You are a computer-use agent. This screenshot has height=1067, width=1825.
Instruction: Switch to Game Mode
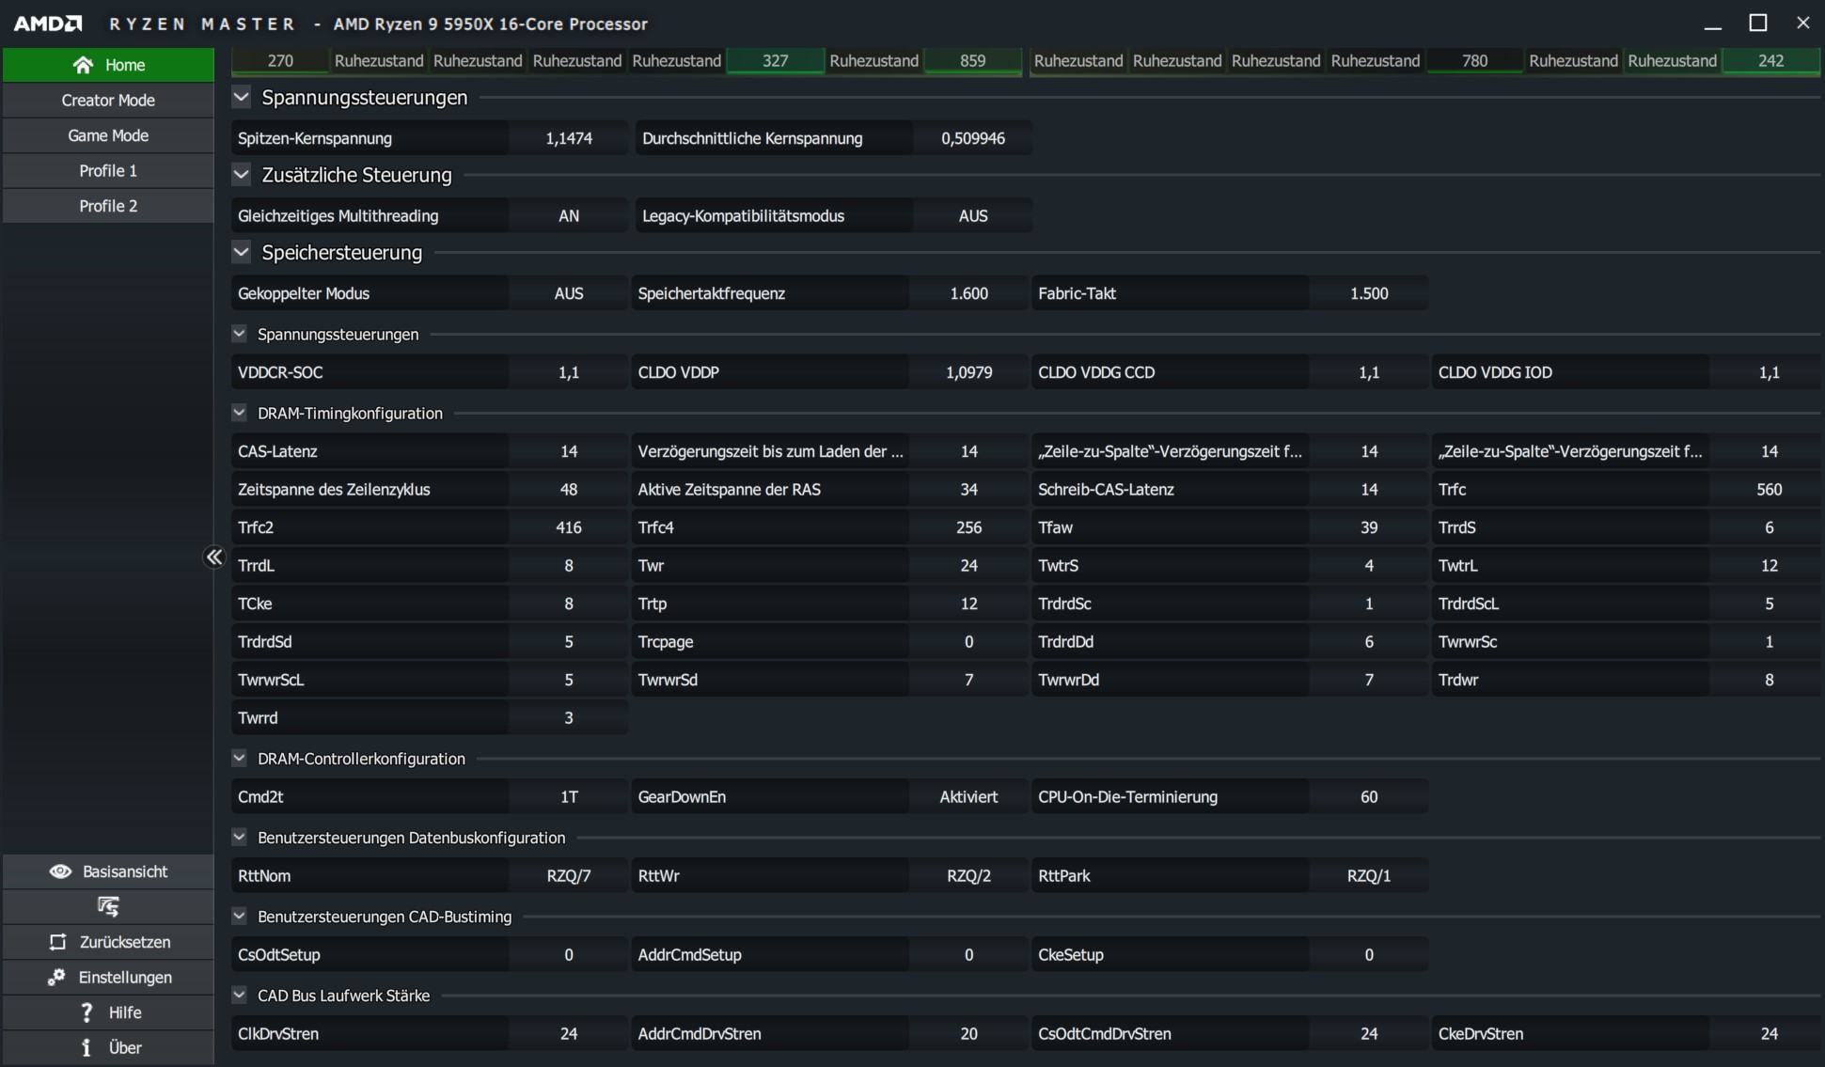(108, 135)
